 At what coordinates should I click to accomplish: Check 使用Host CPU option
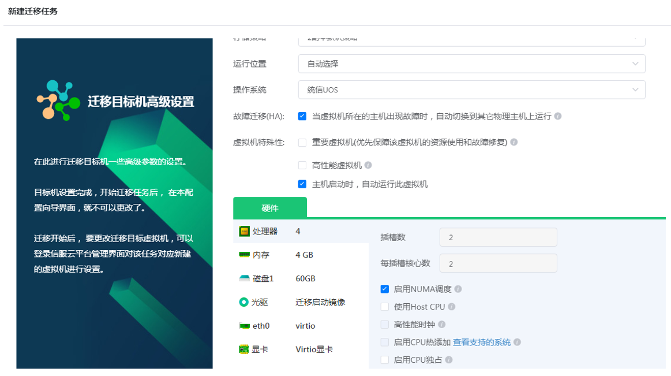tap(384, 306)
